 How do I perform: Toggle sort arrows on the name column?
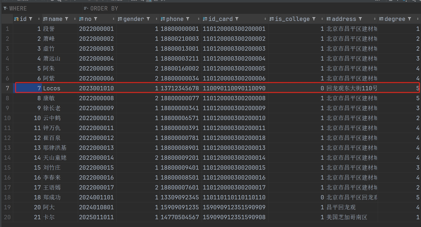pos(75,19)
